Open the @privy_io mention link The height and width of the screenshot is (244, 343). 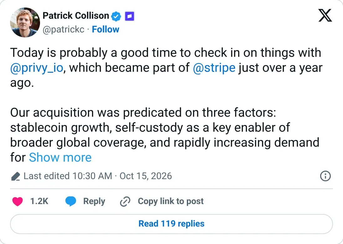click(x=37, y=68)
